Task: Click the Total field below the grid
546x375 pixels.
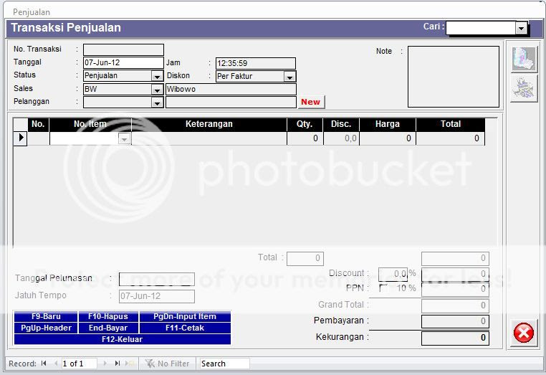Action: [x=305, y=259]
